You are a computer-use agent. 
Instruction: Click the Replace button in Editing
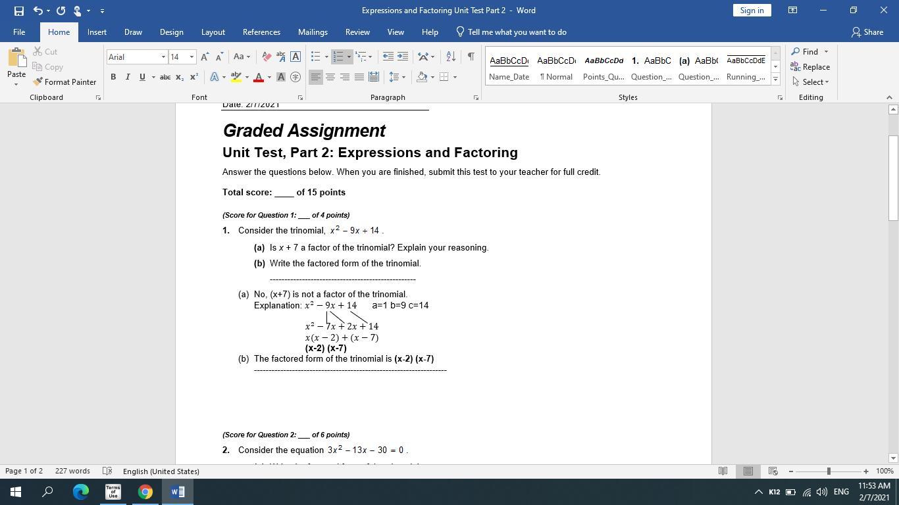click(810, 67)
